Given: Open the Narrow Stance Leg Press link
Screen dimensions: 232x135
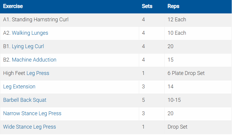Looking at the screenshot, I should pos(32,113).
